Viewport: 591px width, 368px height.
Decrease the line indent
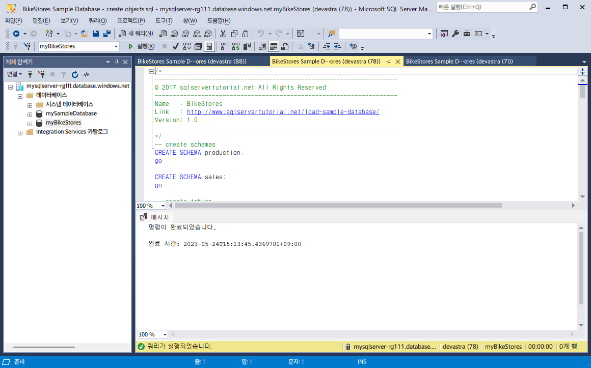tap(327, 46)
